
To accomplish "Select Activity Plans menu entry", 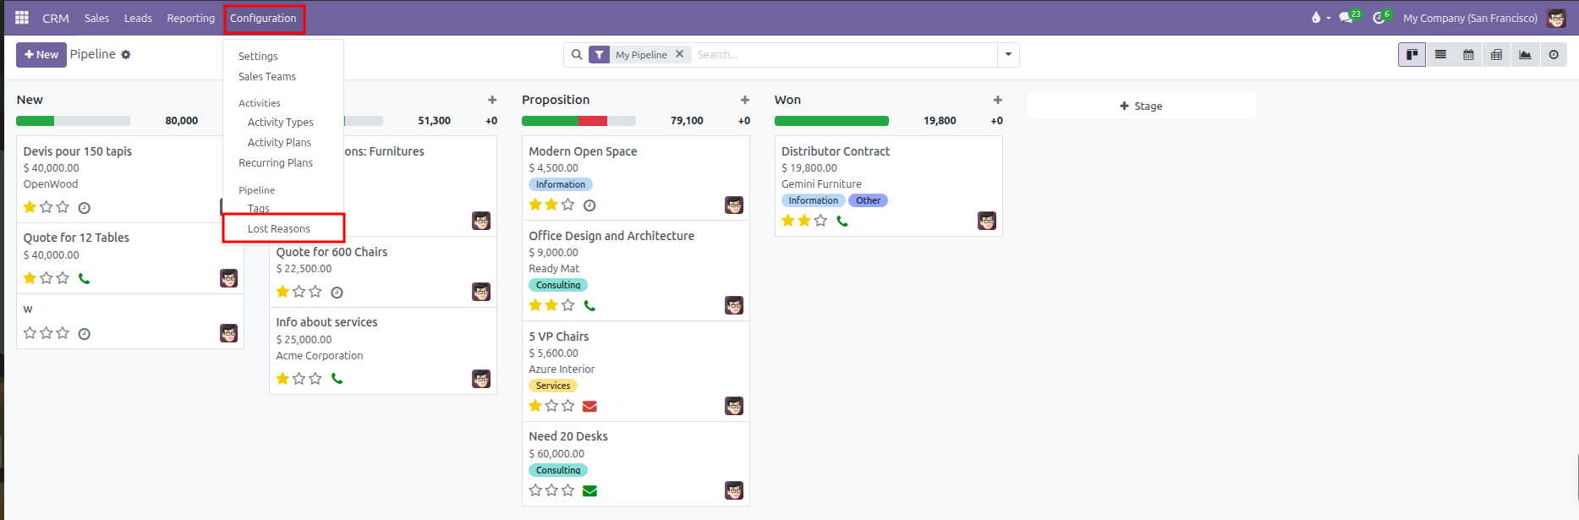I will click(x=279, y=142).
